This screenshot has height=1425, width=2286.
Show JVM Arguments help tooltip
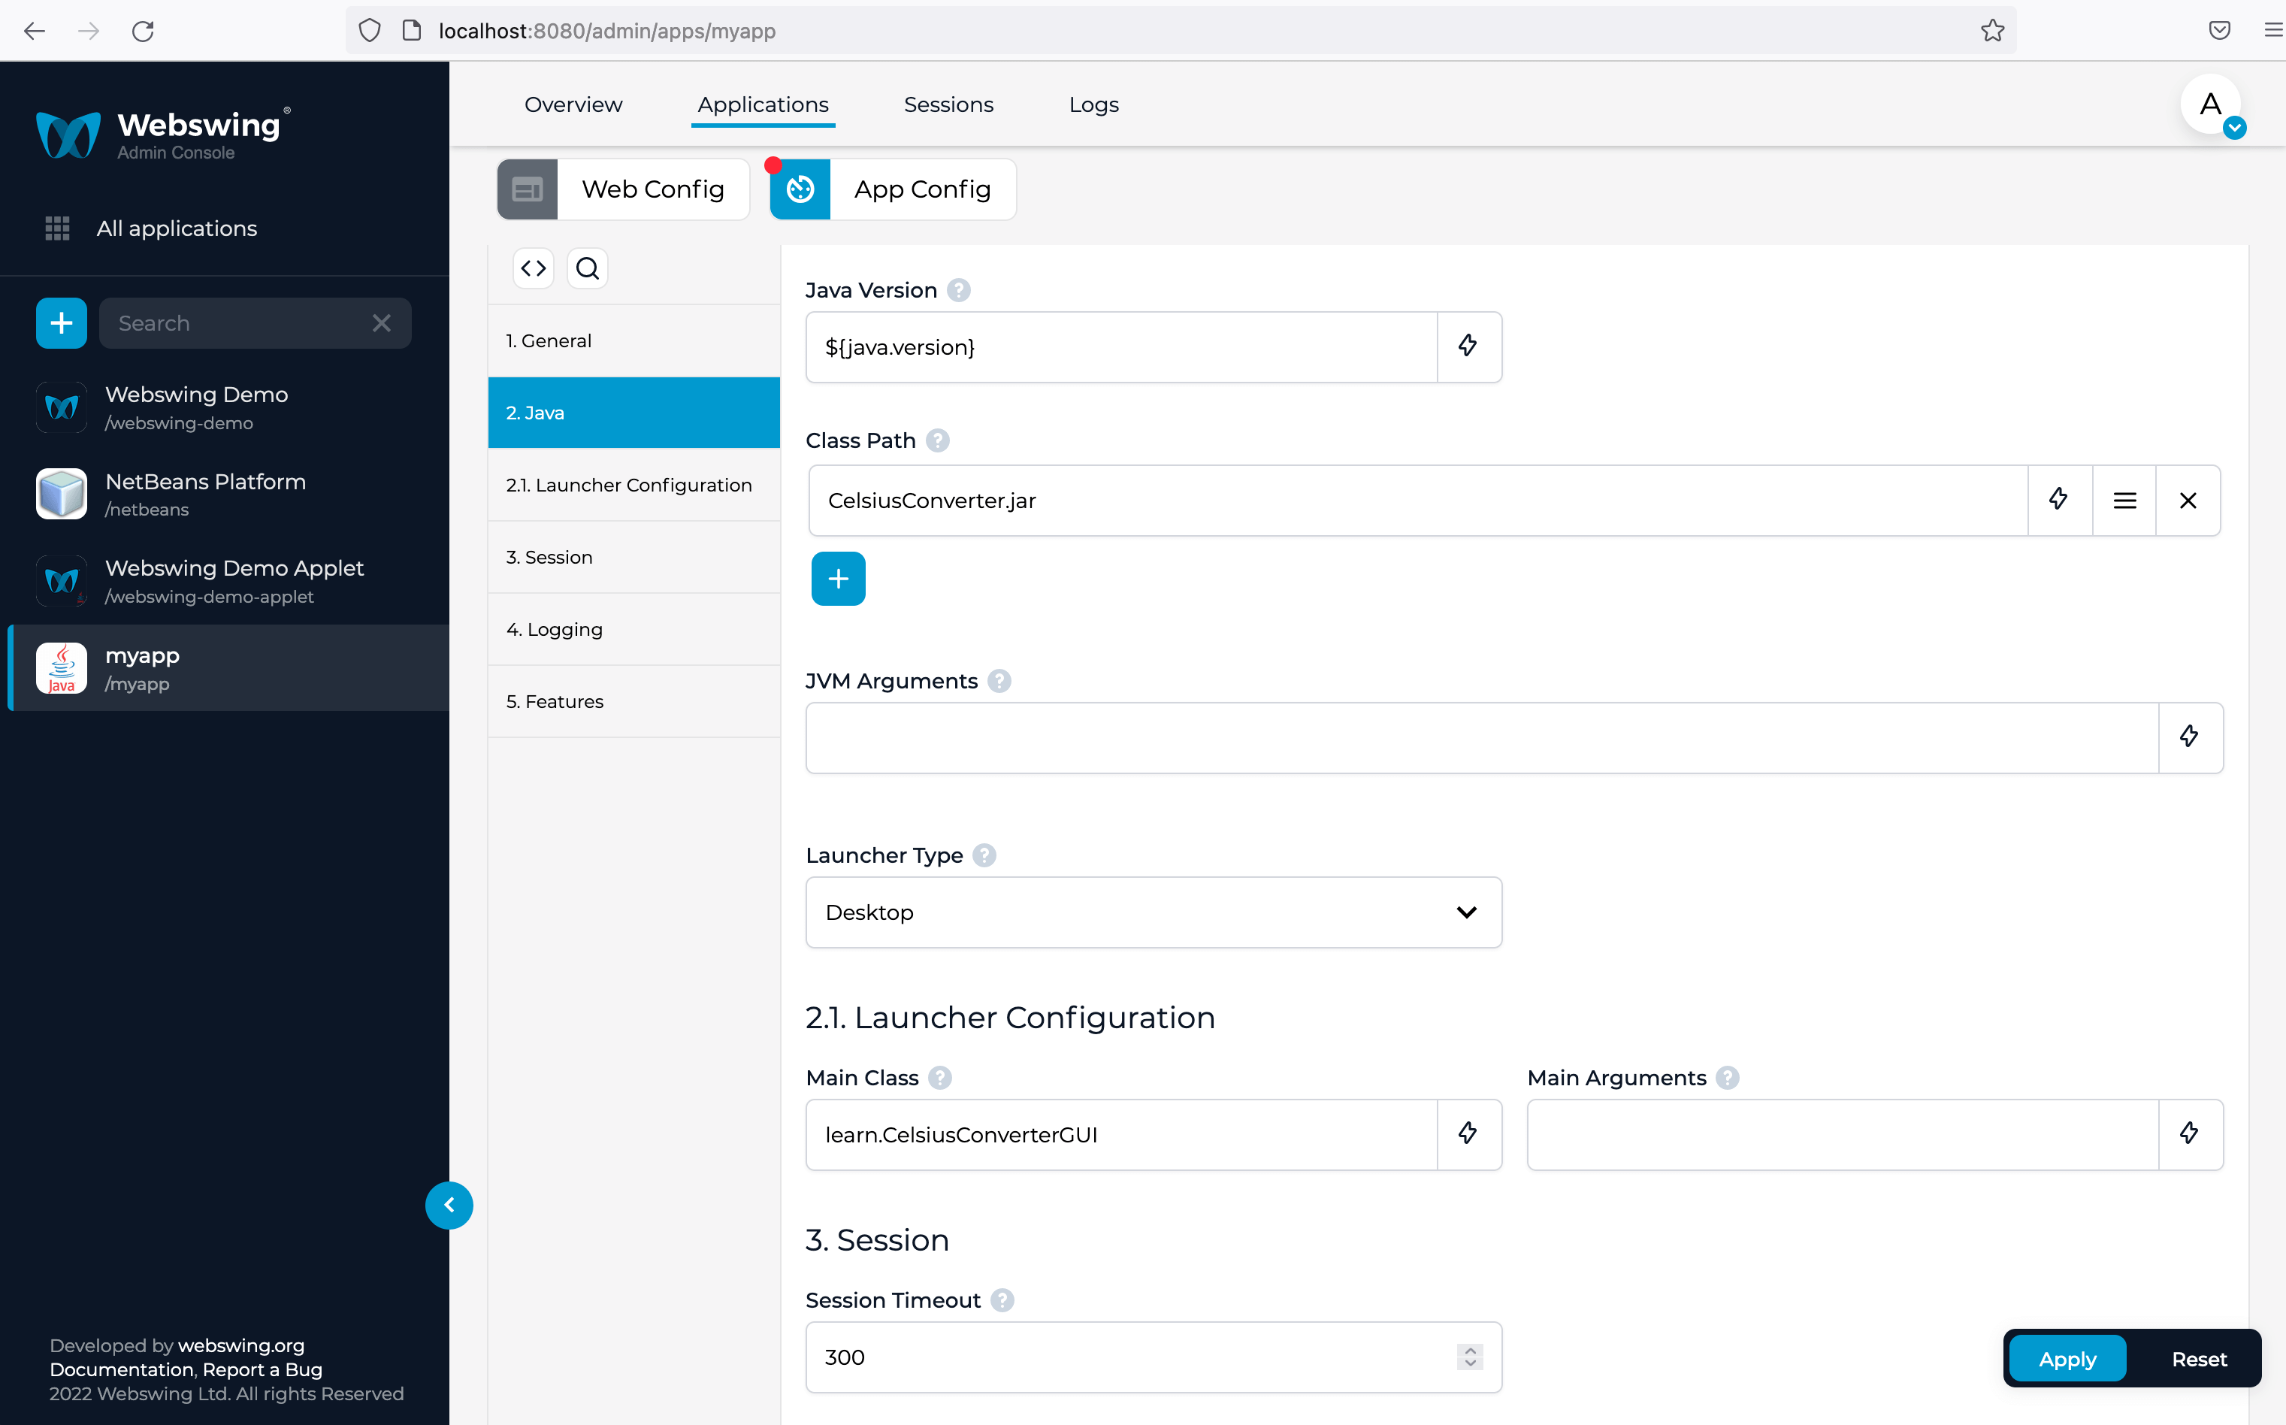click(999, 680)
